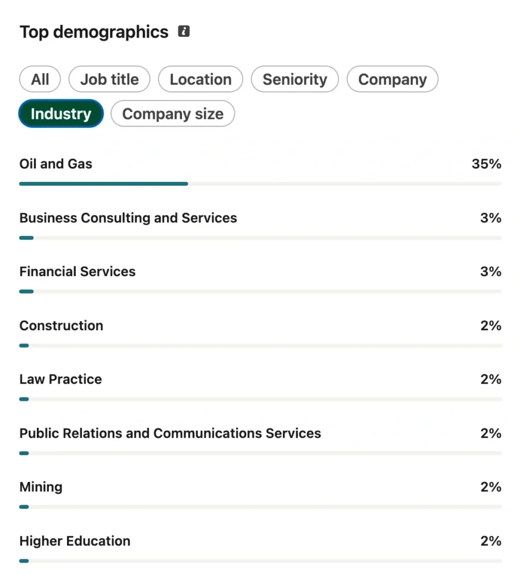Select Business Consulting and Services row label
Viewport: 520px width, 582px height.
coord(128,218)
